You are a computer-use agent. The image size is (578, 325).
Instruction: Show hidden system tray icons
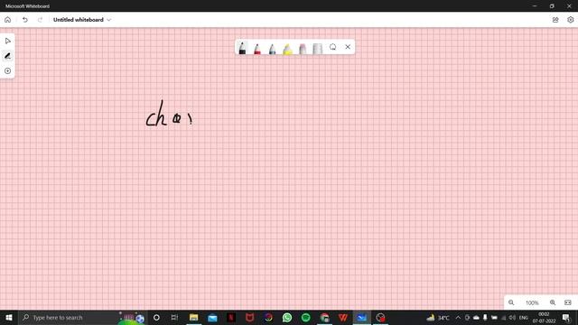pyautogui.click(x=458, y=317)
